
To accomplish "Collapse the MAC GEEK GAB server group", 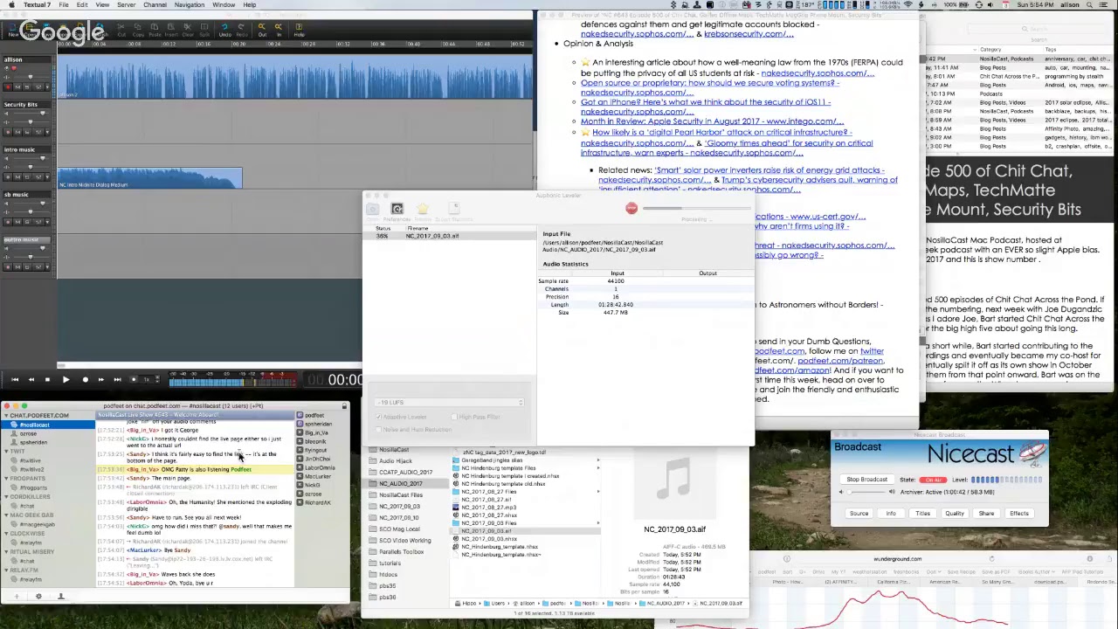I will [x=5, y=515].
